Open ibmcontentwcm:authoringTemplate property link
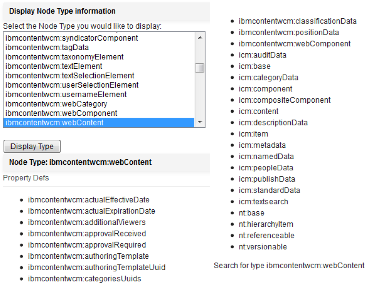The height and width of the screenshot is (283, 366). pos(88,256)
